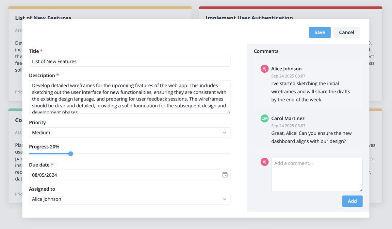This screenshot has width=392, height=229.
Task: Click the AJ avatar beside the comment box
Action: click(264, 162)
